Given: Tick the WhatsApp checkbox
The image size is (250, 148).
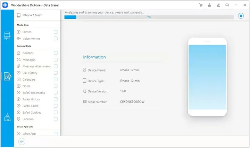Looking at the screenshot, I should click(56, 133).
